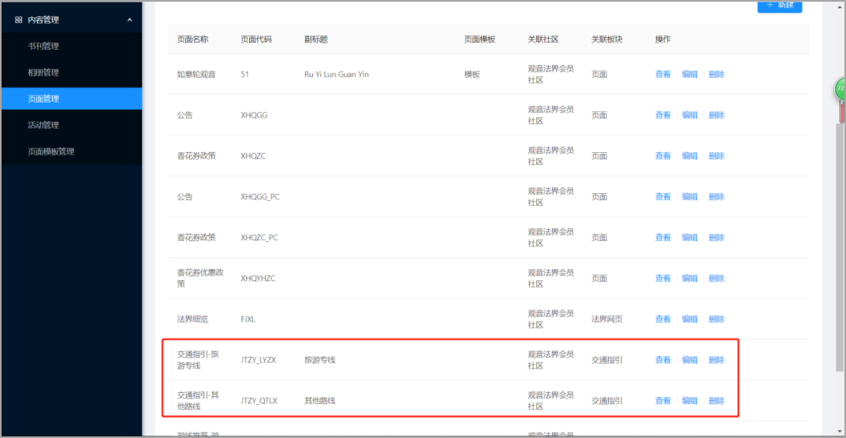Image resolution: width=846 pixels, height=438 pixels.
Task: Click the 关联板块 column header
Action: [x=607, y=39]
